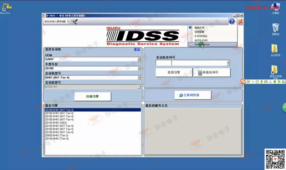
Task: Focus the serial number prefix input field
Action: point(163,63)
